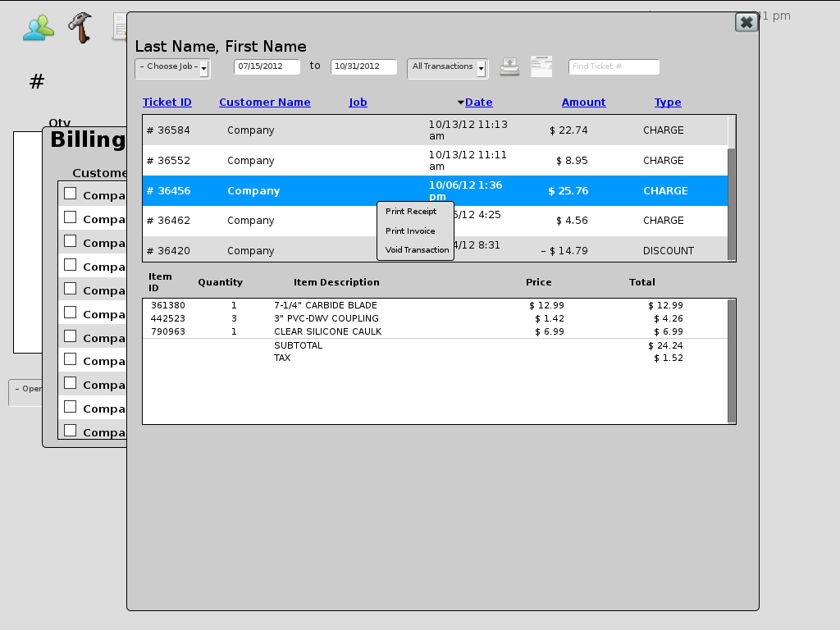840x630 pixels.
Task: Tick the second Company checkbox in Billing window
Action: pos(71,217)
